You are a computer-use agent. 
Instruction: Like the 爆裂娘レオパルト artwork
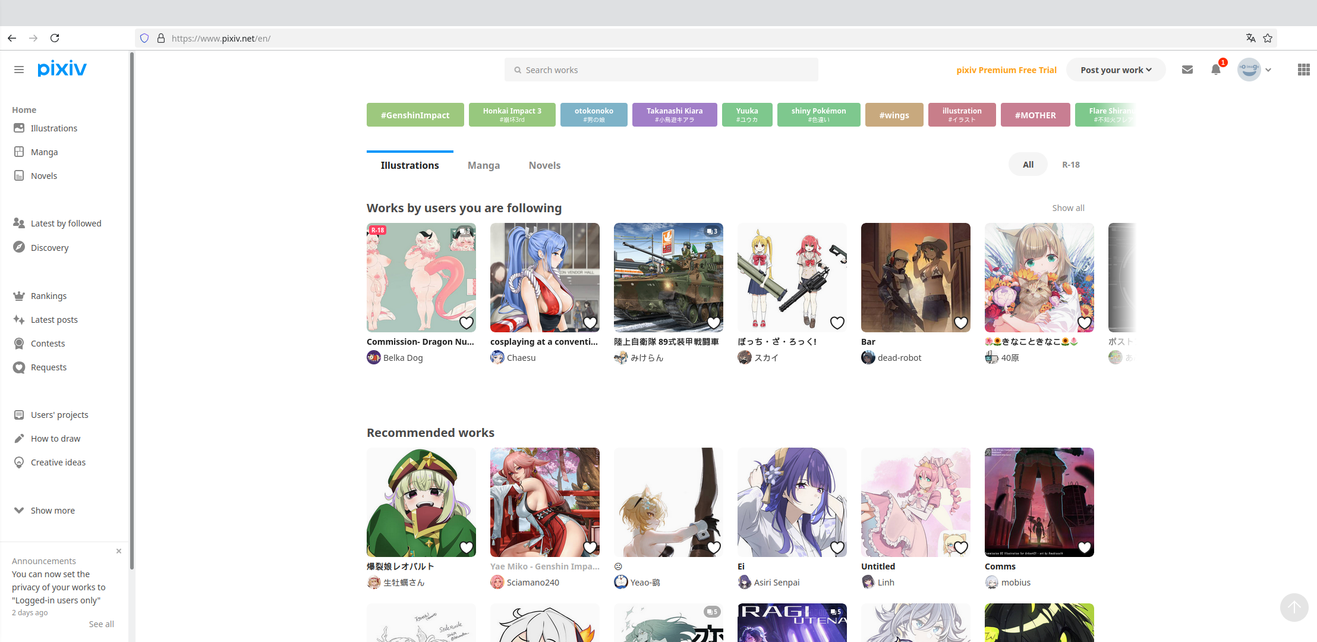click(x=467, y=547)
